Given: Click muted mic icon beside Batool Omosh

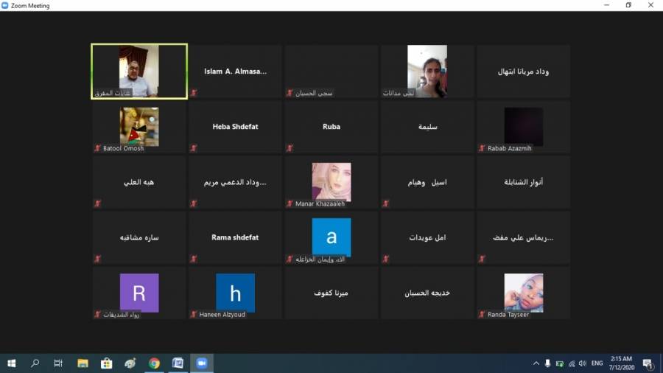Looking at the screenshot, I should (x=98, y=148).
